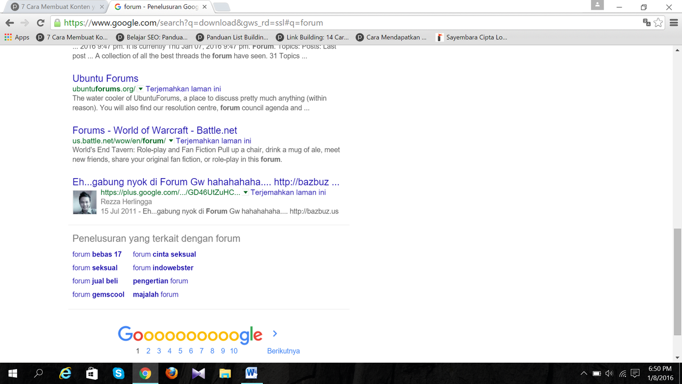The width and height of the screenshot is (682, 384).
Task: Open Firefox from the taskbar
Action: [172, 373]
